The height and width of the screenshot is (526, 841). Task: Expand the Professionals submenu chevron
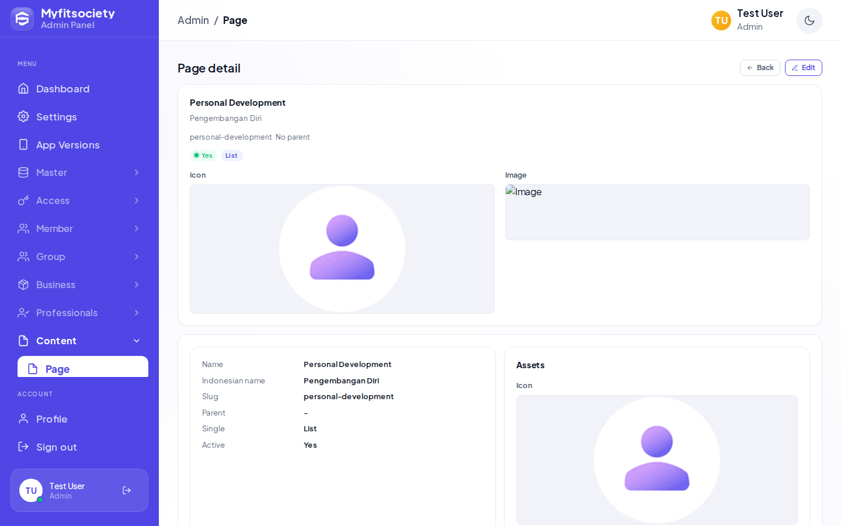pos(137,313)
